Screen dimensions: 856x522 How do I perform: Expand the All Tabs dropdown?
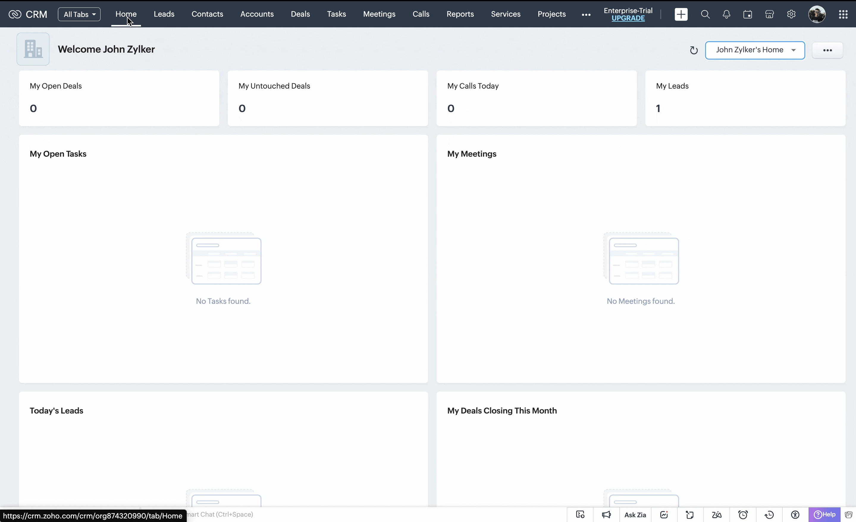click(x=79, y=14)
